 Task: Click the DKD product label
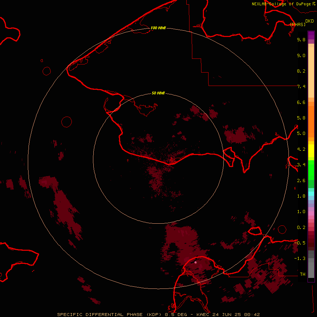pyautogui.click(x=310, y=21)
